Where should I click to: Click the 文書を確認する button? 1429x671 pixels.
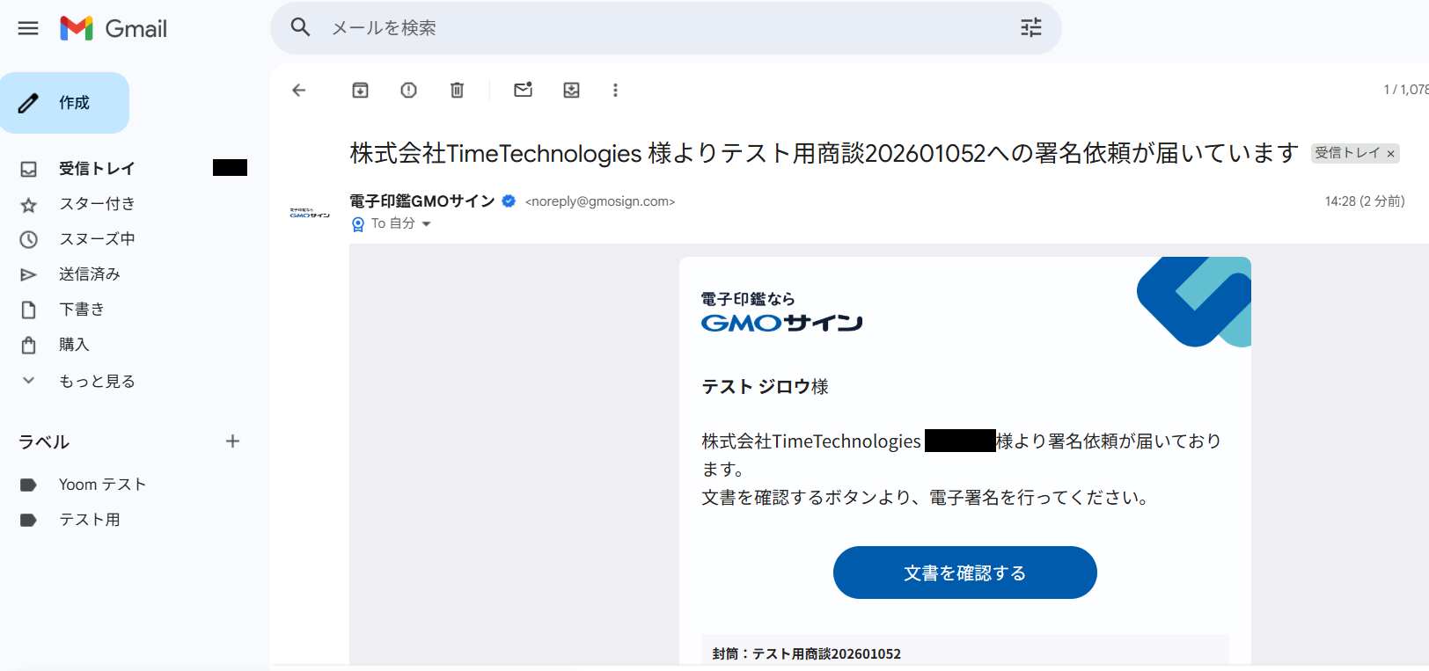click(964, 573)
